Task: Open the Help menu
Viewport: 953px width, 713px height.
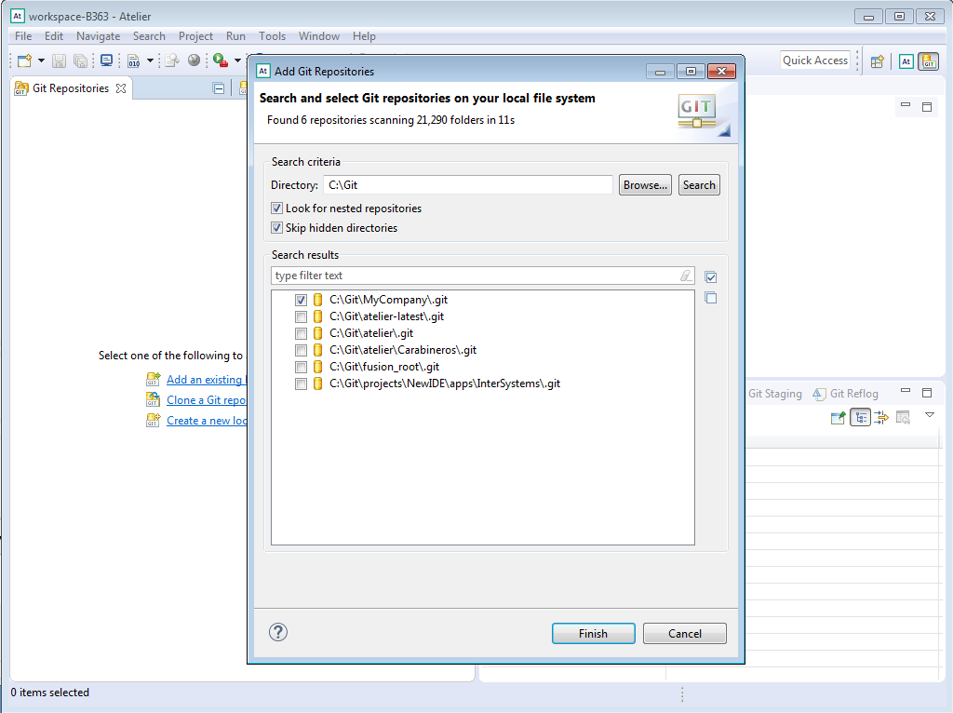Action: point(364,36)
